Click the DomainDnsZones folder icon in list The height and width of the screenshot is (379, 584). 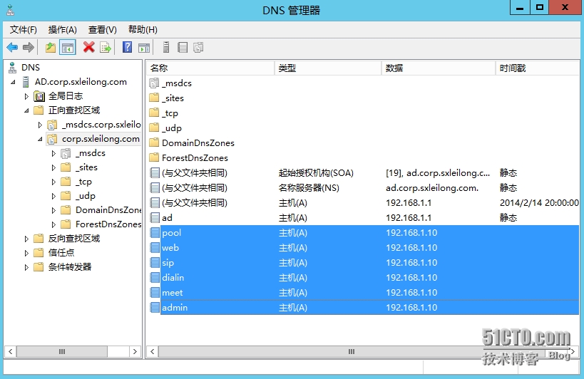pos(154,142)
